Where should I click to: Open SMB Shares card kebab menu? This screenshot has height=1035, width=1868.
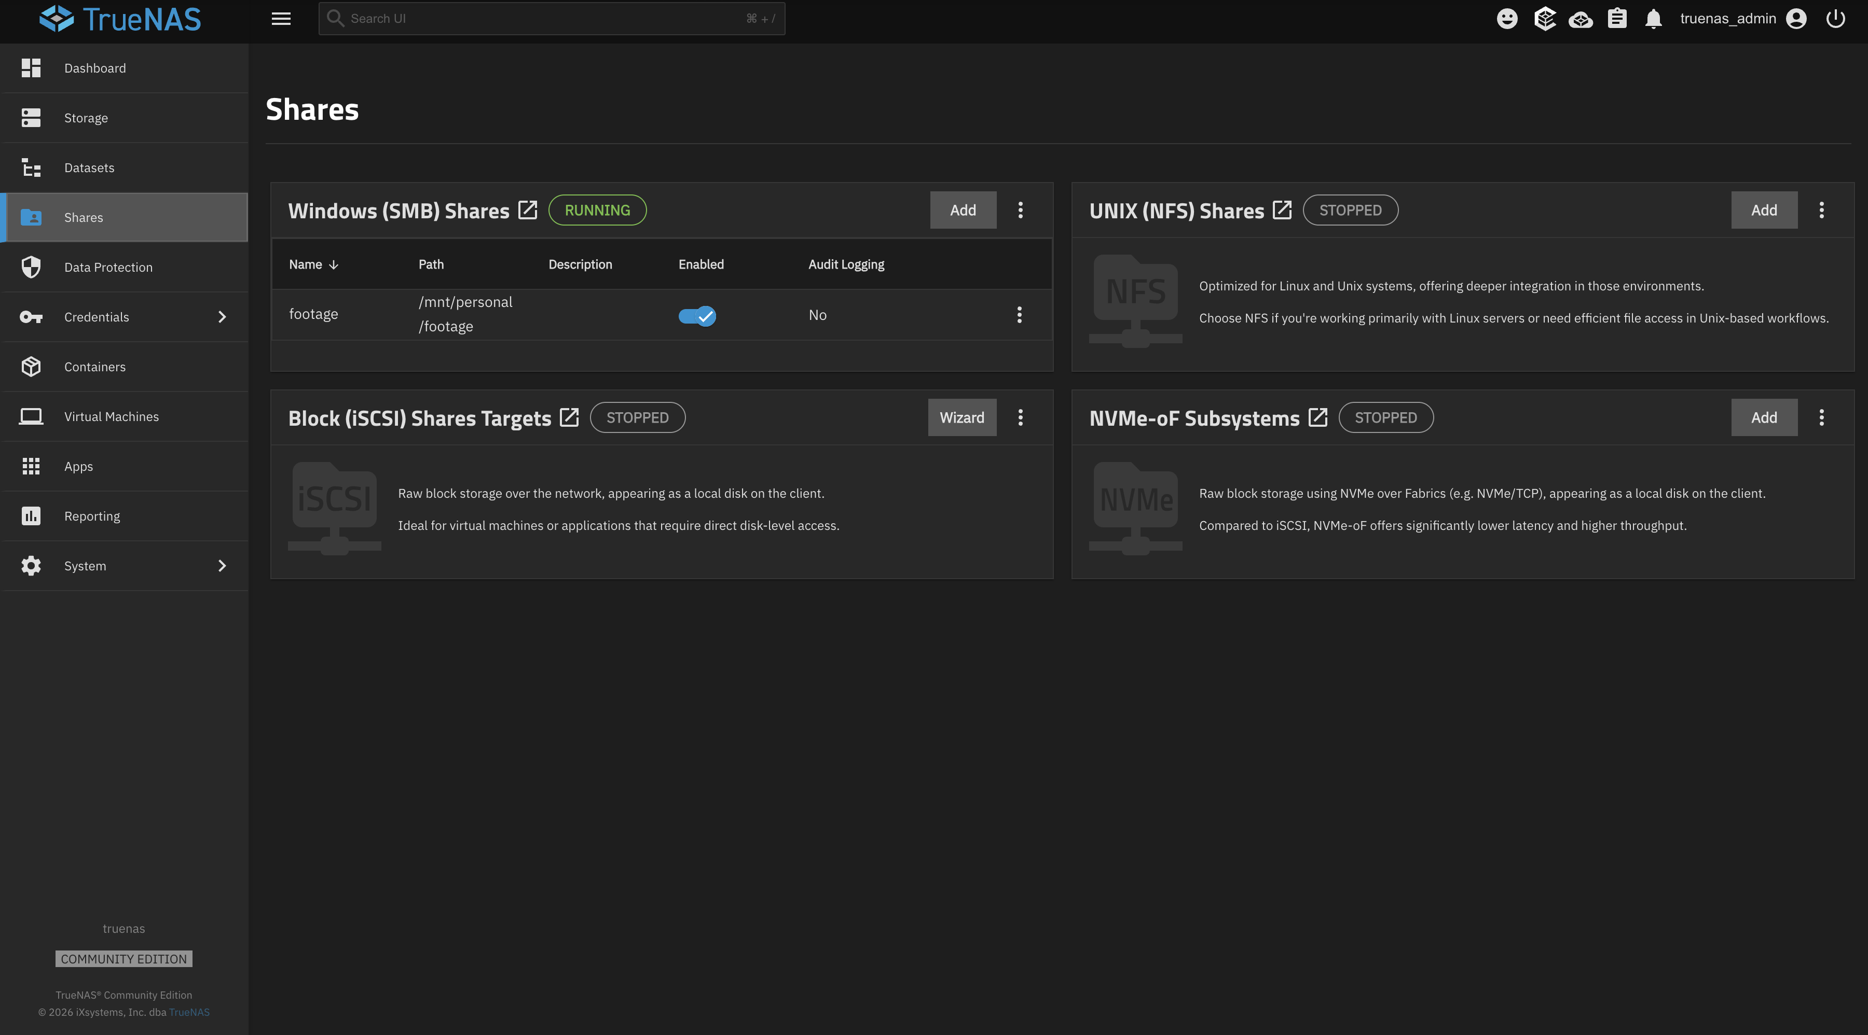pos(1020,210)
